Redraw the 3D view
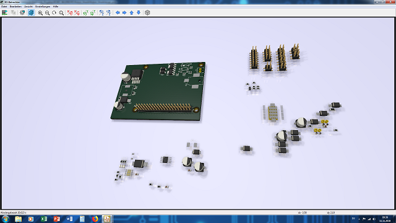This screenshot has width=396, height=223. pos(54,12)
